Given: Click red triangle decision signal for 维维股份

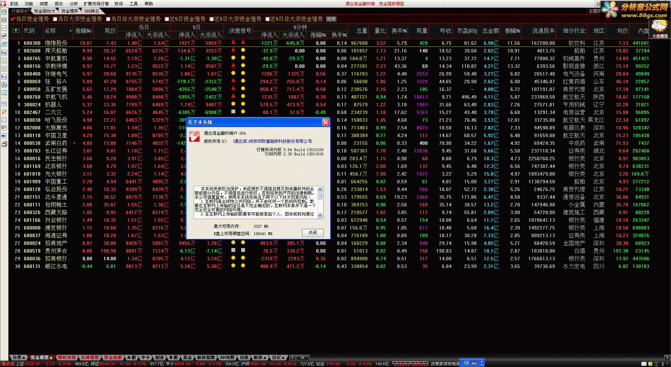Looking at the screenshot, I should [233, 42].
